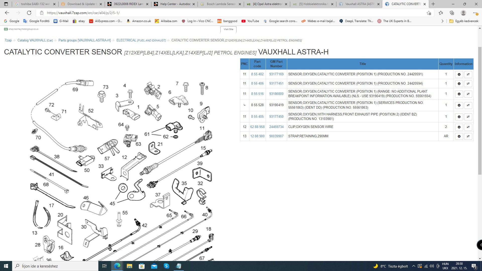
Task: Refresh the browser page
Action: (x=29, y=13)
